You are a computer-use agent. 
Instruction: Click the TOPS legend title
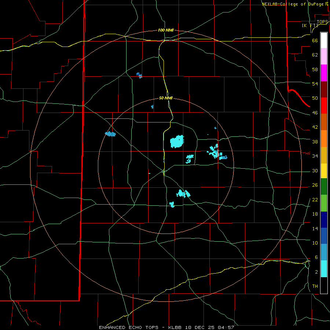322,22
